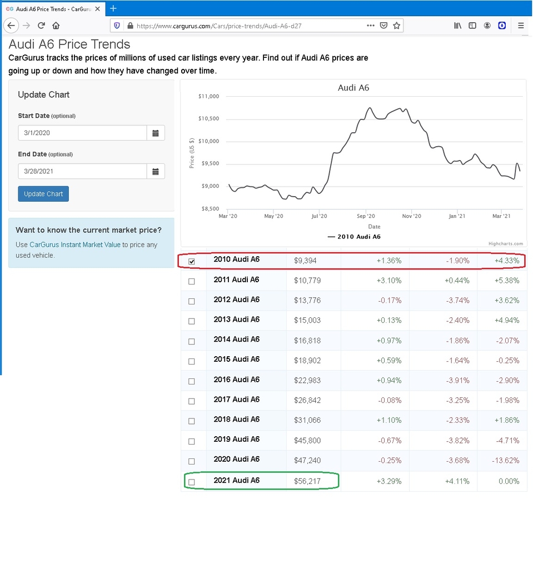Click the +4.11% value in 2021 row
The width and height of the screenshot is (533, 569).
tap(457, 482)
